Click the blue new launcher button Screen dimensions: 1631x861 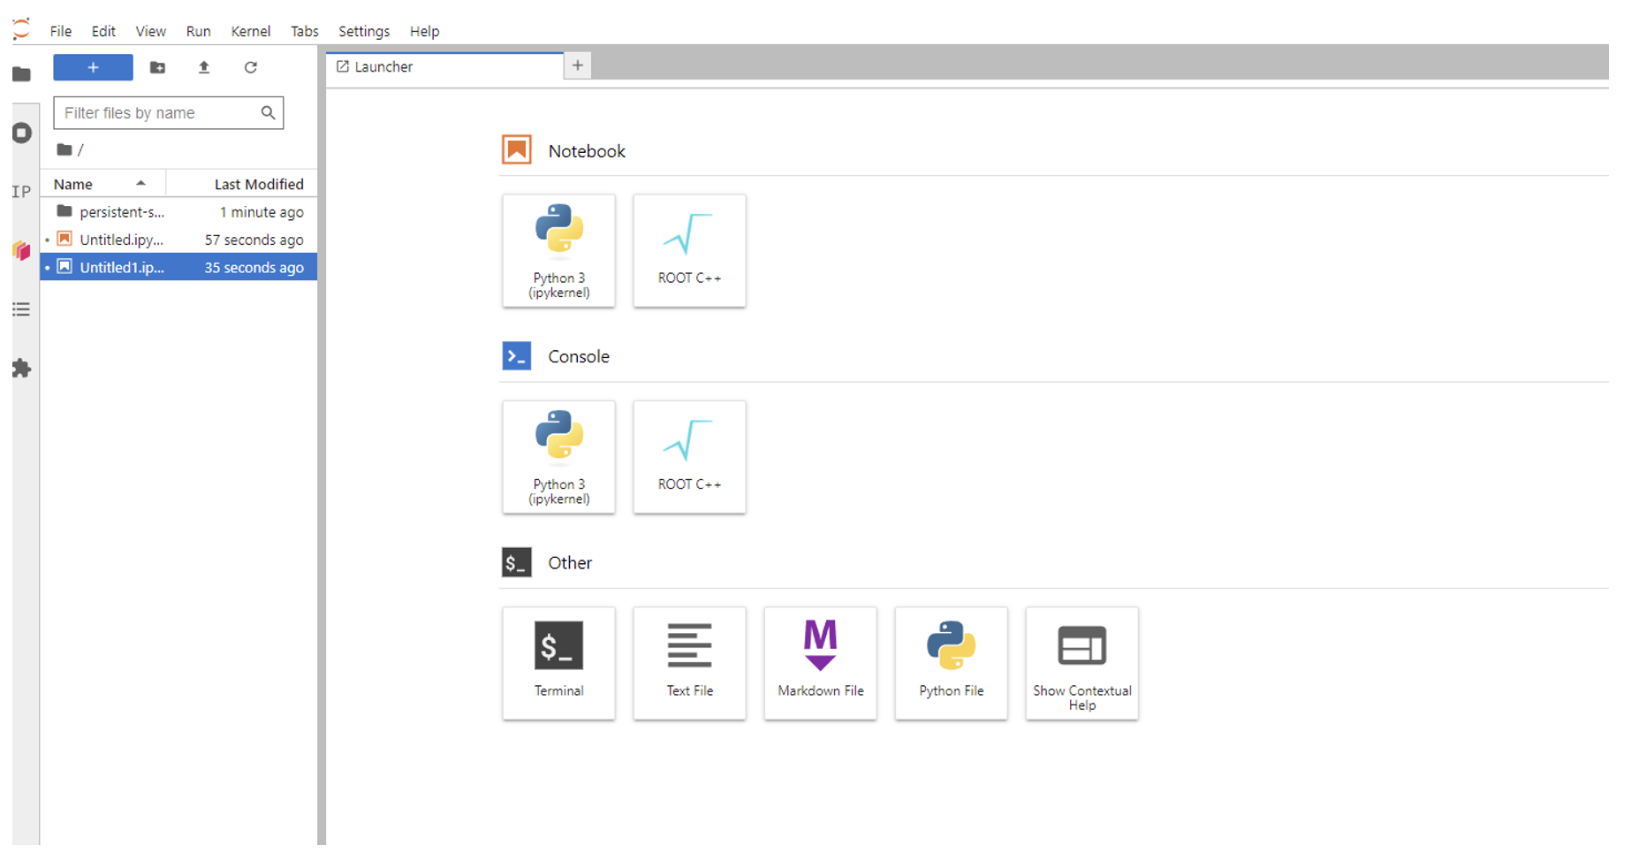pyautogui.click(x=93, y=67)
